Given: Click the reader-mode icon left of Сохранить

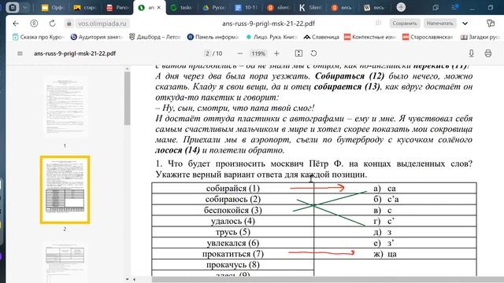Looking at the screenshot, I should point(378,23).
